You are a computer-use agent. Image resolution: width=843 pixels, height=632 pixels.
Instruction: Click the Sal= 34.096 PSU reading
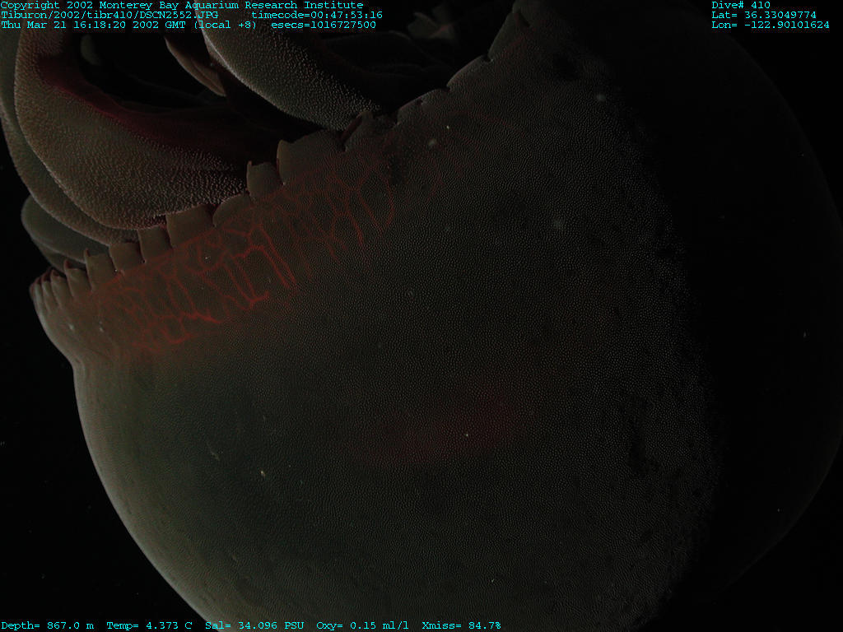[x=254, y=625]
